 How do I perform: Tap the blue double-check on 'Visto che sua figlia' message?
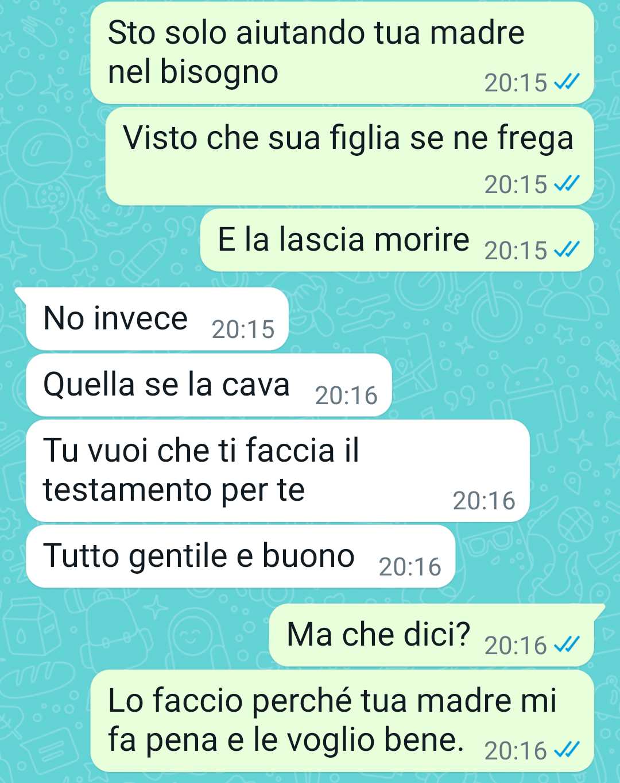pos(567,184)
